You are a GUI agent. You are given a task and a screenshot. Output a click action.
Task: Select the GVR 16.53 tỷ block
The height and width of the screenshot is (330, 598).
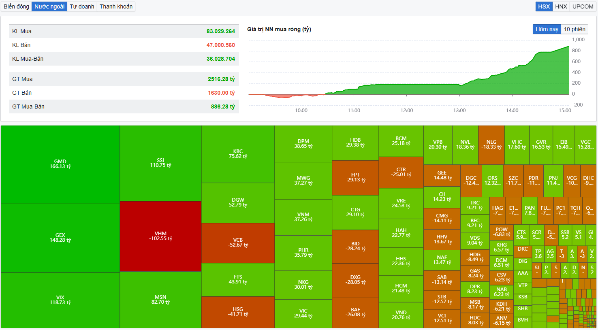tap(541, 145)
